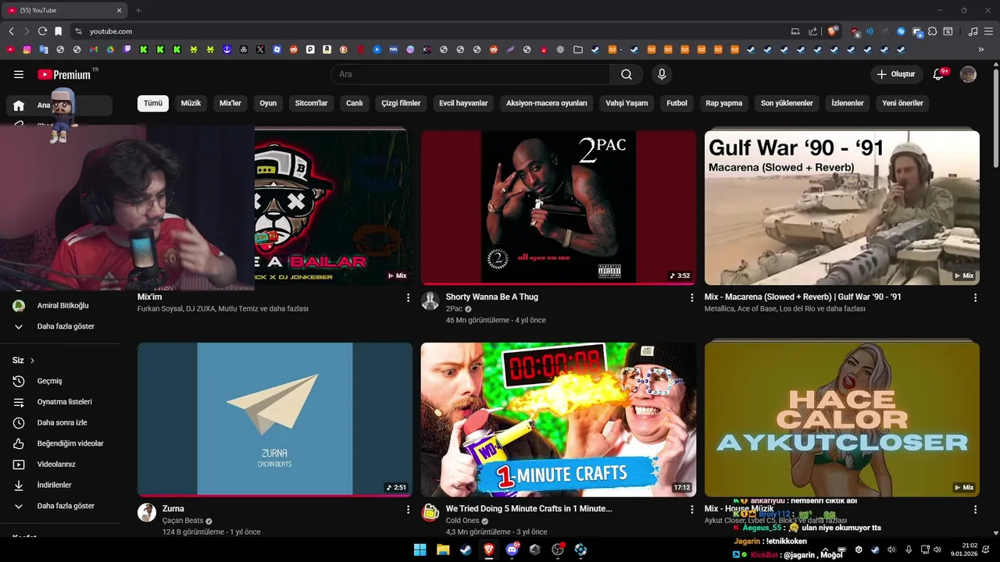This screenshot has width=1000, height=562.
Task: Select the Çizgi filmler filter chip
Action: click(401, 103)
